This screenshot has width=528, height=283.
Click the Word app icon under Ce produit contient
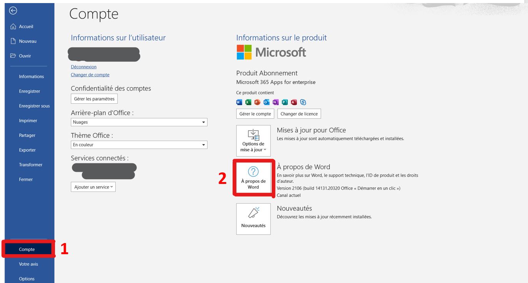[239, 102]
